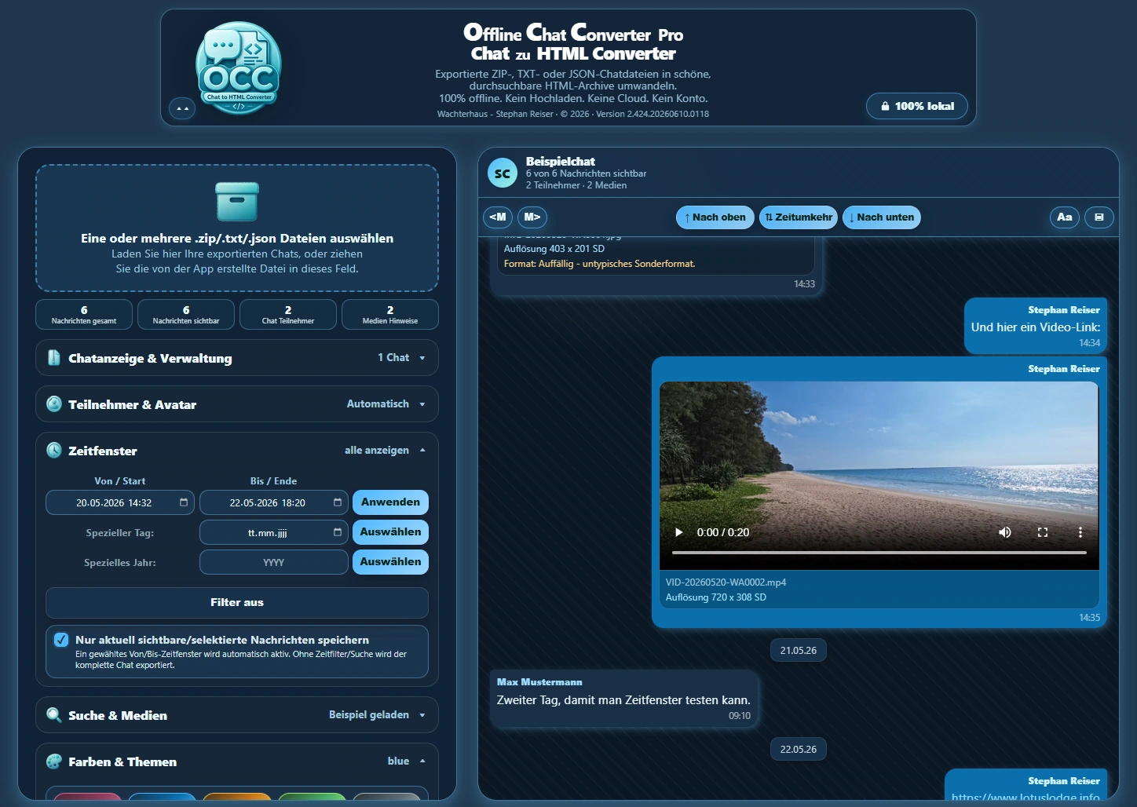Collapse the Farben & Themen section

tap(237, 761)
